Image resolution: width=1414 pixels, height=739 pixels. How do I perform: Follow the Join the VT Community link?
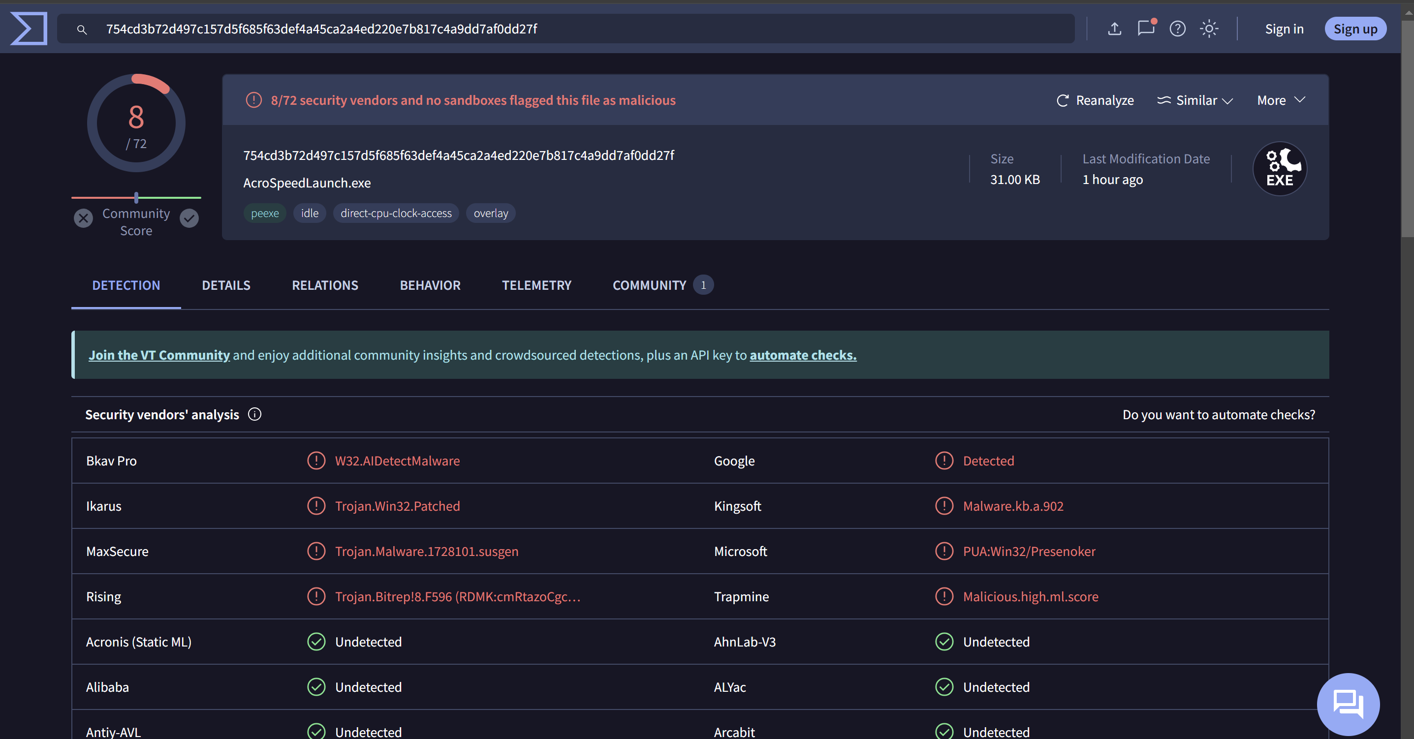[x=159, y=355]
